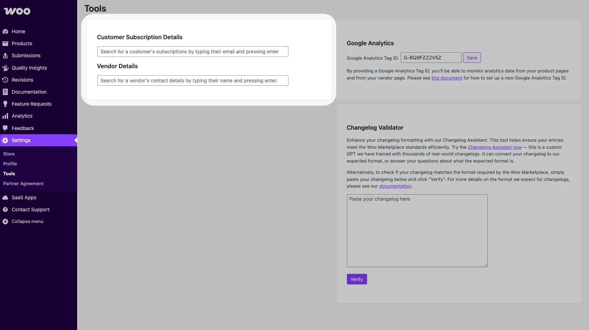Open Profile settings
Viewport: 589px width, 330px height.
tap(10, 164)
